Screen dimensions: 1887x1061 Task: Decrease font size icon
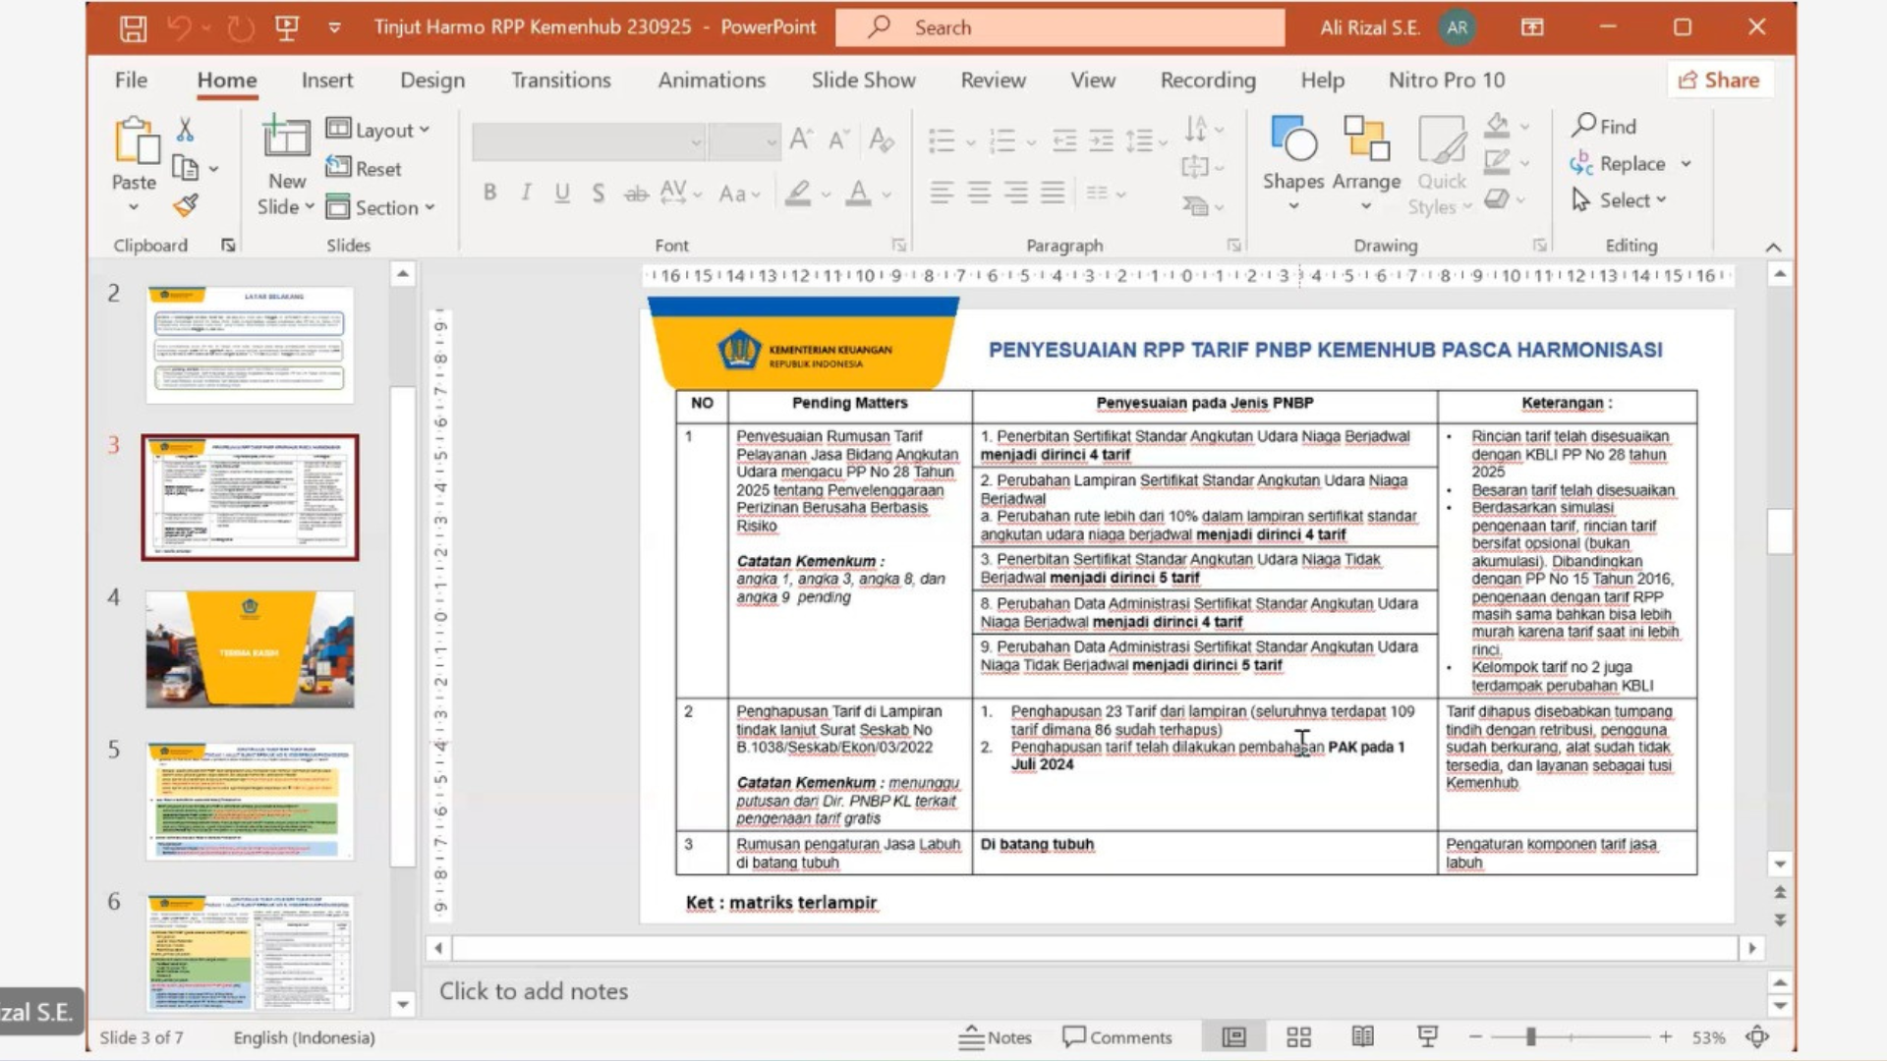(837, 140)
